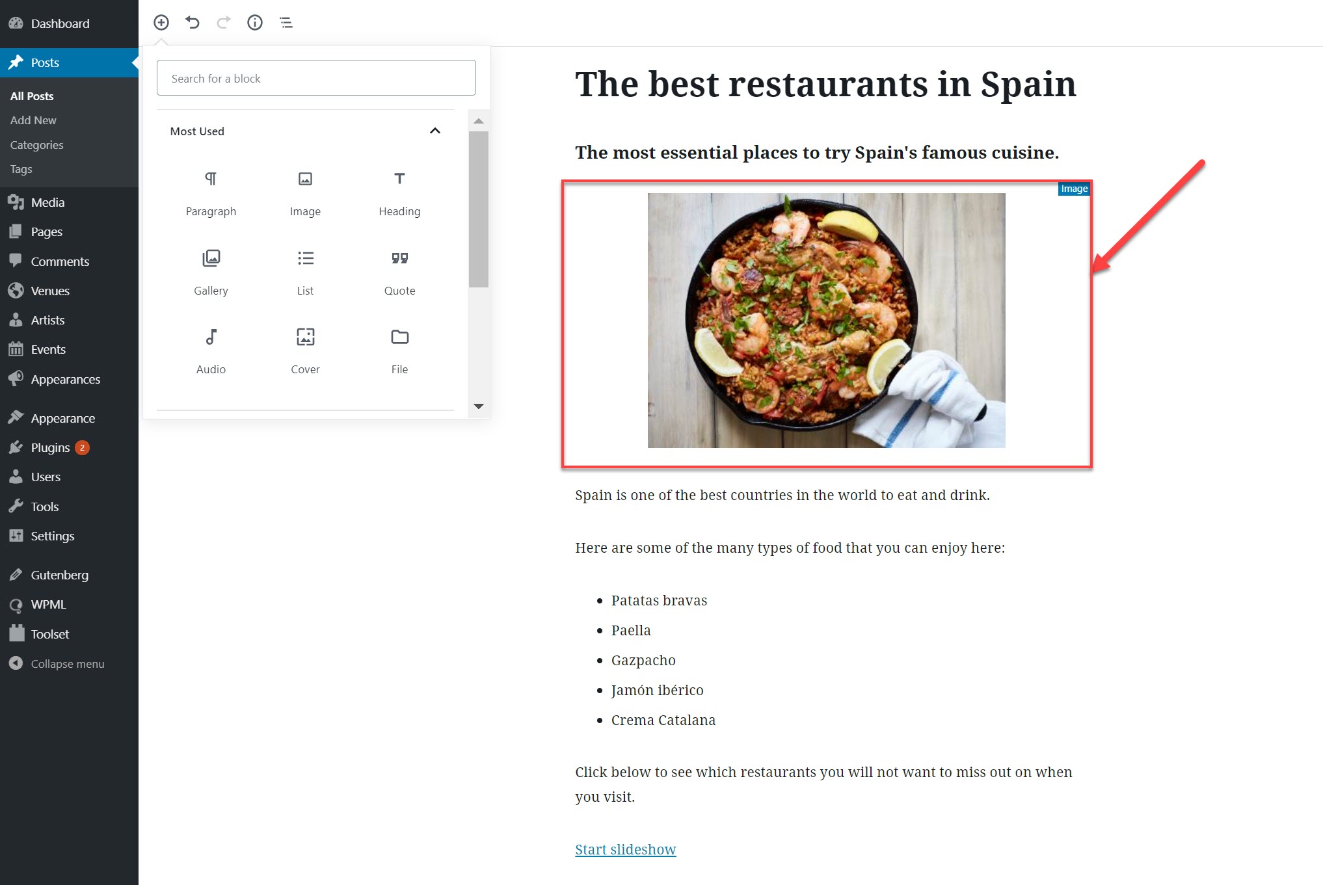Click the 'Crema Catalana' list item

click(663, 720)
